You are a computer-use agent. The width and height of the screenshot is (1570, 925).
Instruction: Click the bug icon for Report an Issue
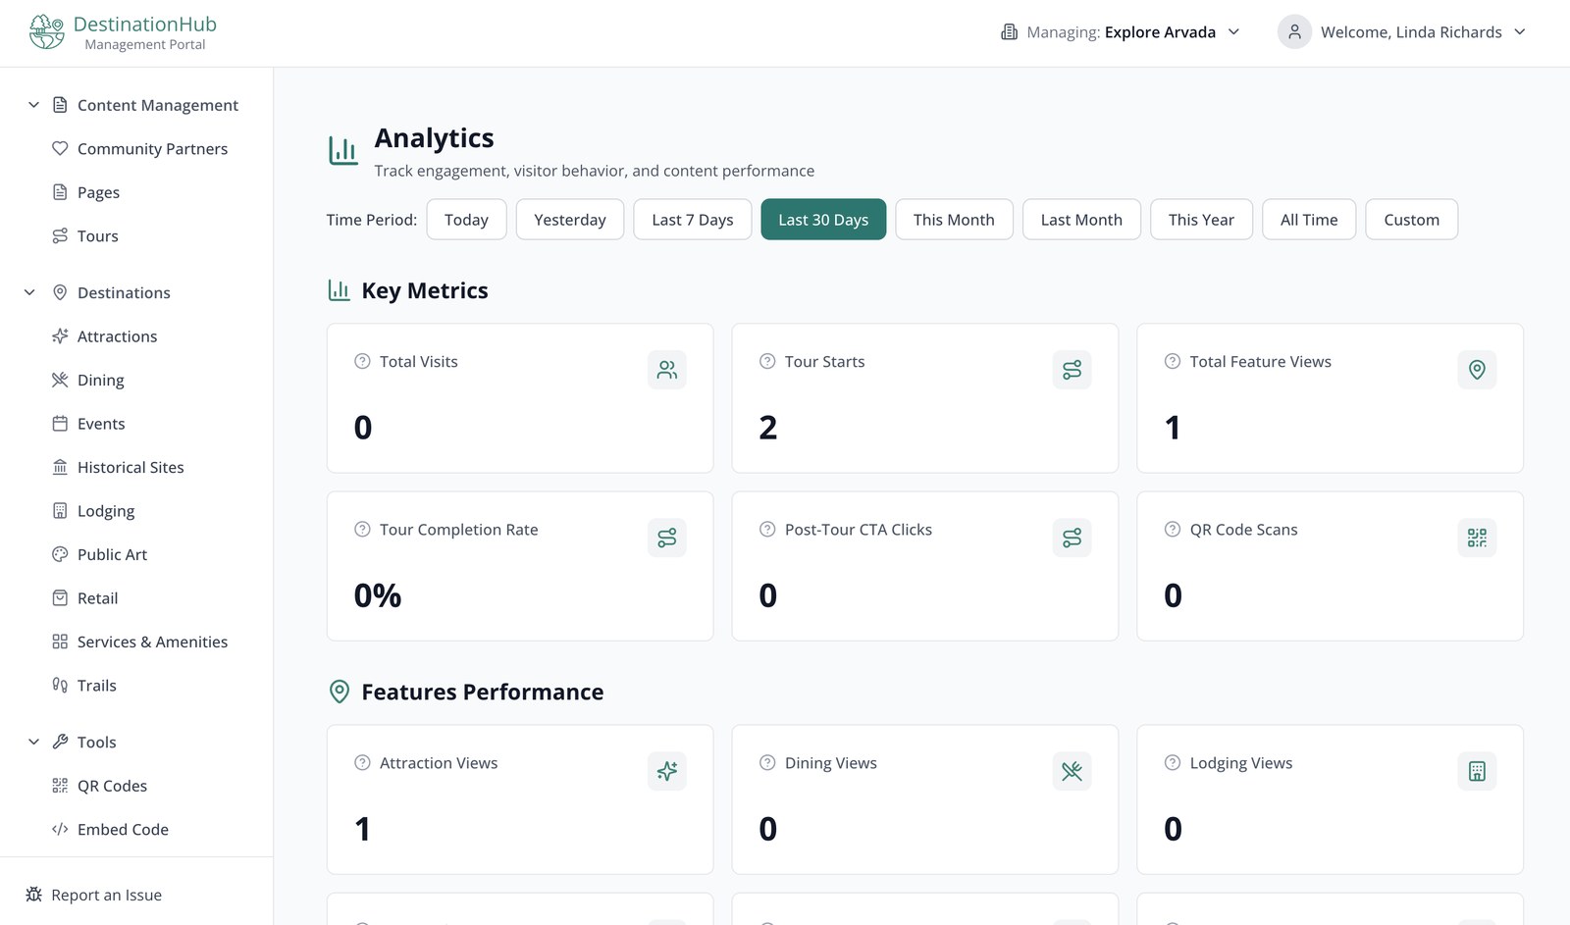click(x=33, y=895)
